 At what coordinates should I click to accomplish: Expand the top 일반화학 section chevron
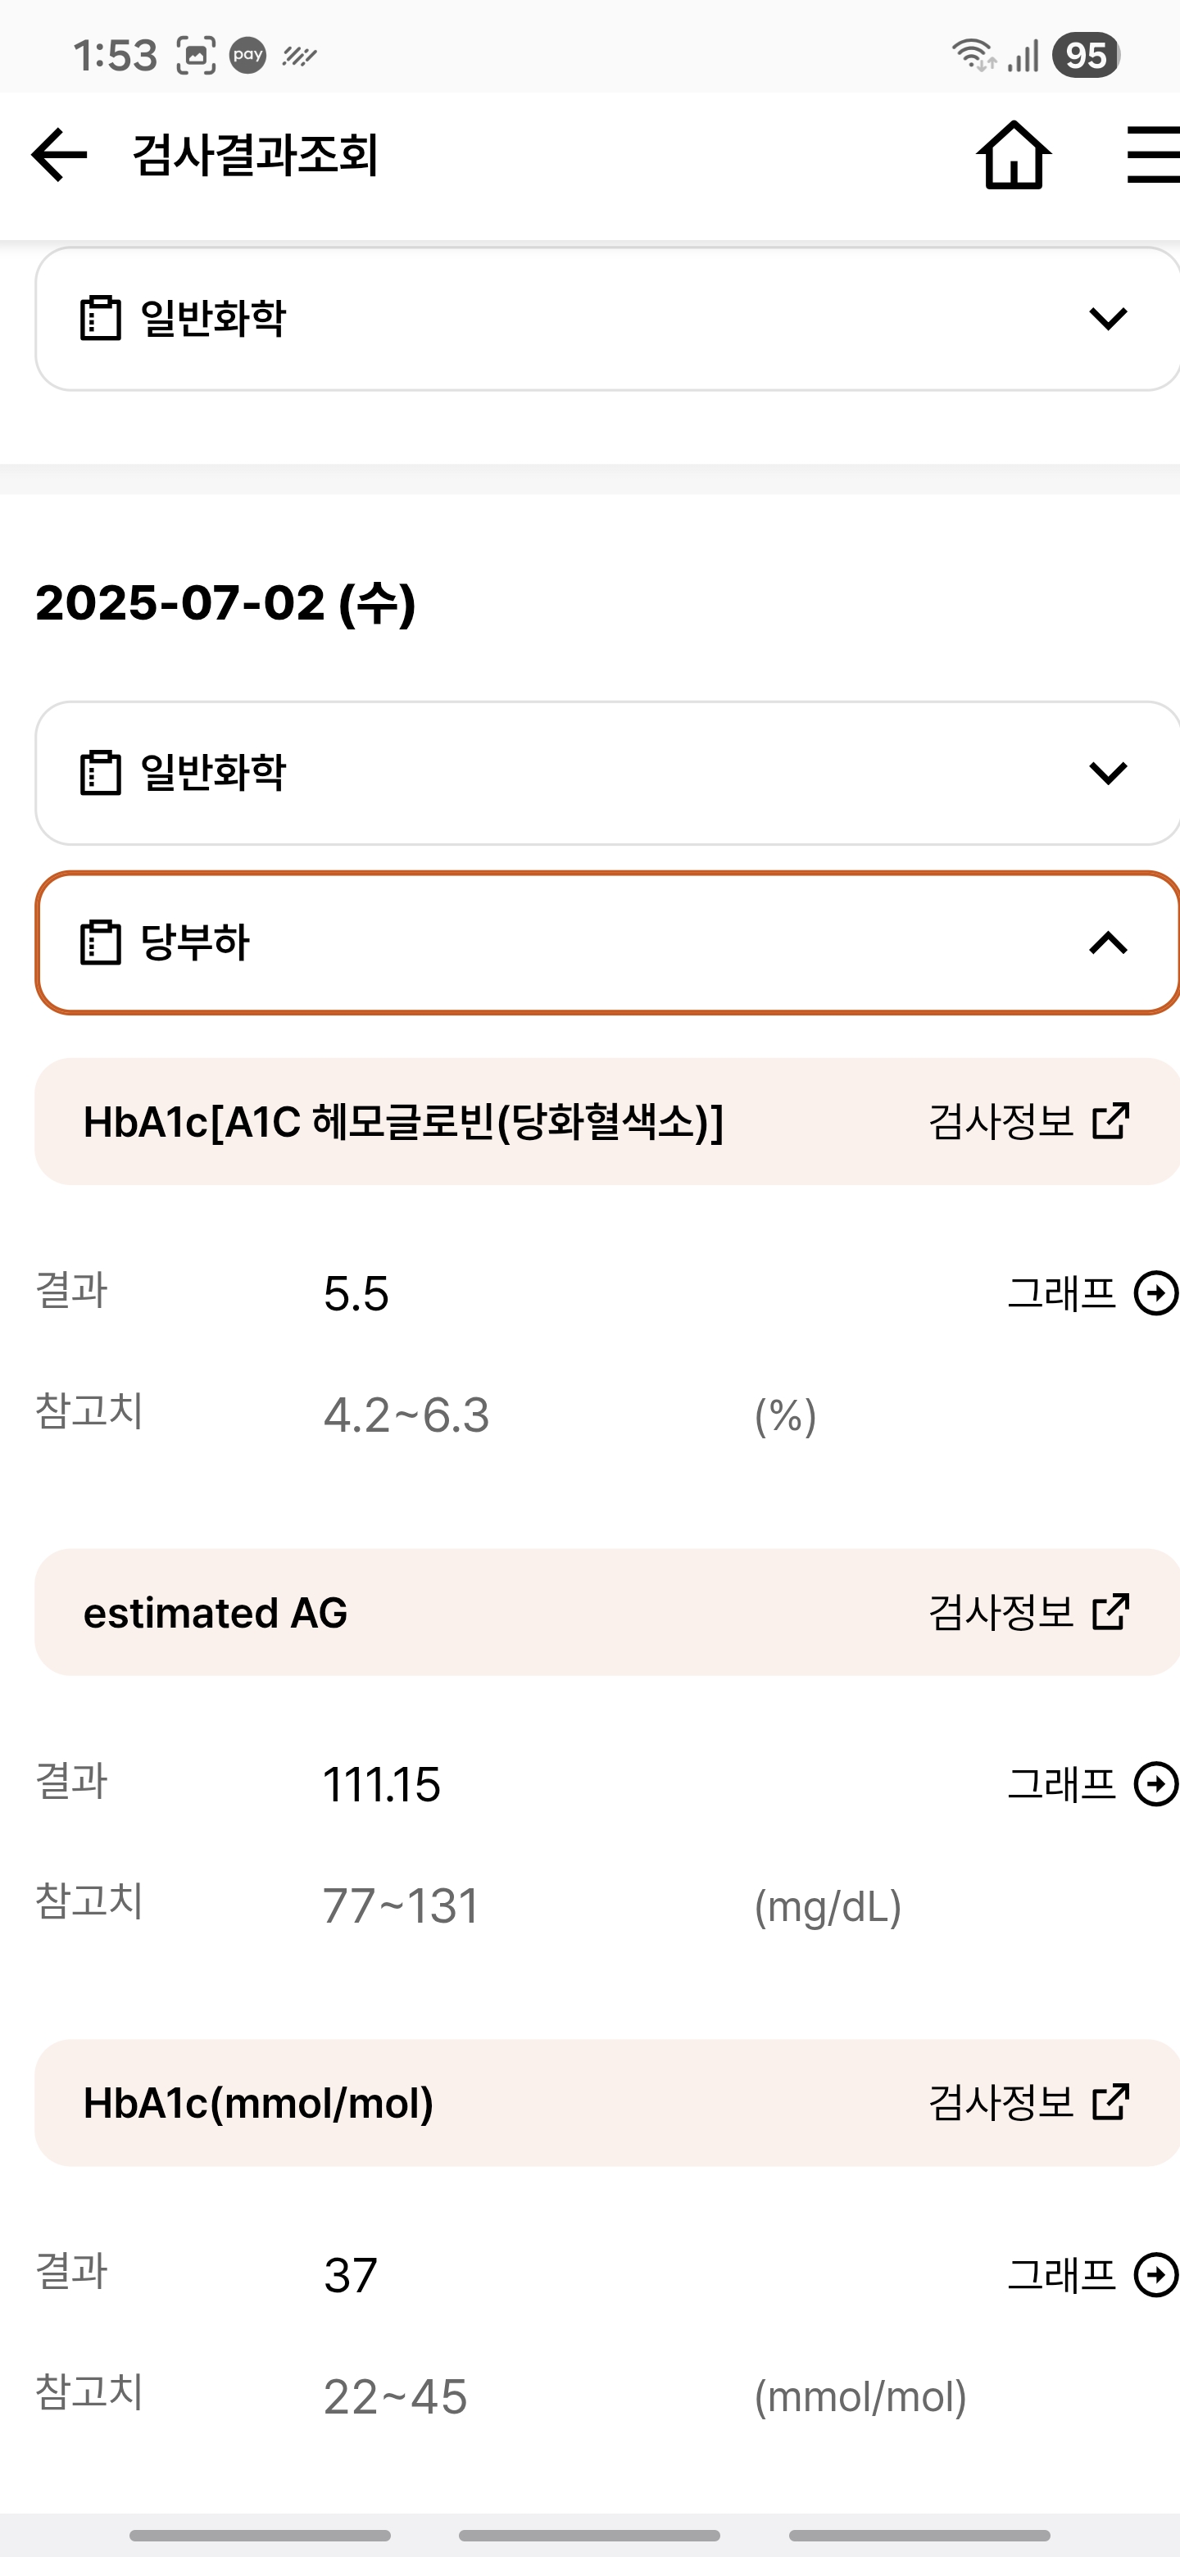point(1108,319)
